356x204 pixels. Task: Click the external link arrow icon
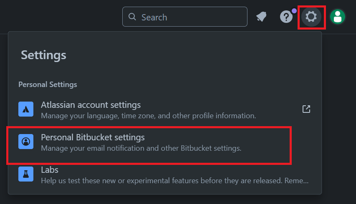pyautogui.click(x=306, y=109)
